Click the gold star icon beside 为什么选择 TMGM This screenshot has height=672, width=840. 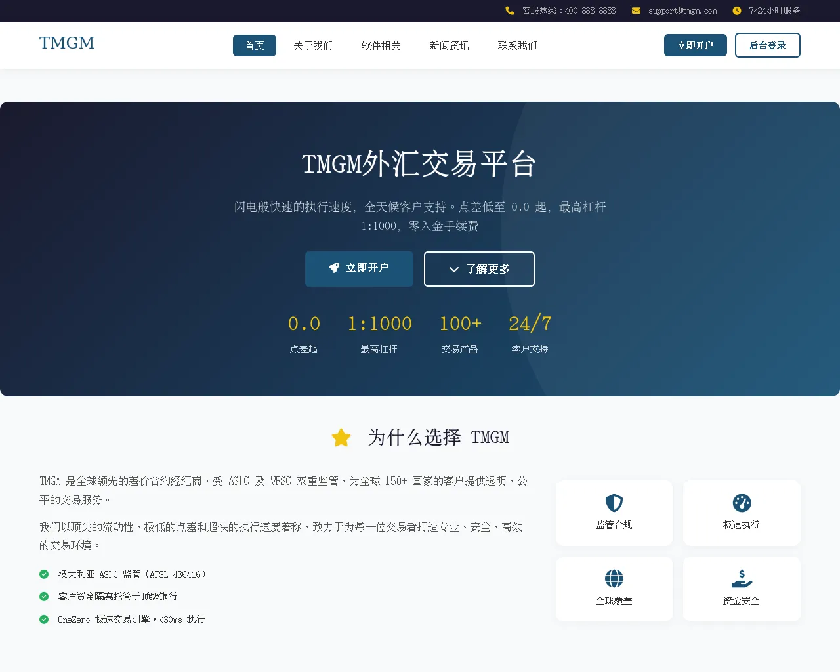click(341, 438)
